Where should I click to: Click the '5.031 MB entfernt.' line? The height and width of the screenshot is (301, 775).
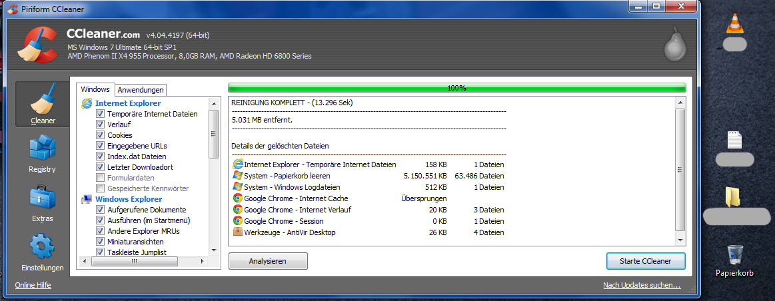click(x=262, y=119)
